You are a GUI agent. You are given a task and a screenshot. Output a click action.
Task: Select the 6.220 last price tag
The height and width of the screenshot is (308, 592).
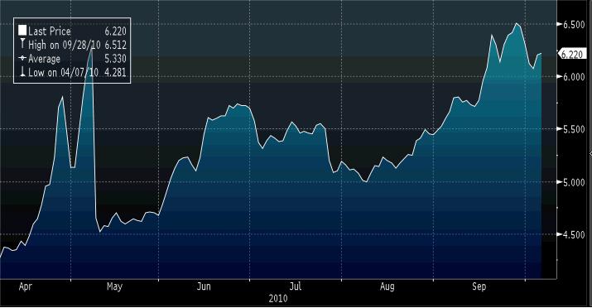[572, 54]
